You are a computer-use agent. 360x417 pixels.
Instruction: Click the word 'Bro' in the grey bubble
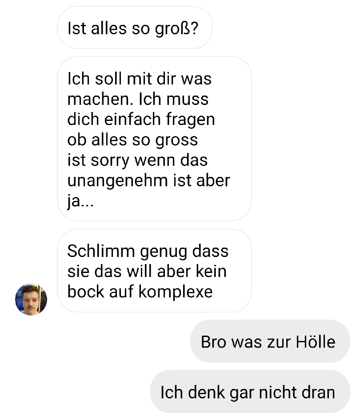click(213, 342)
